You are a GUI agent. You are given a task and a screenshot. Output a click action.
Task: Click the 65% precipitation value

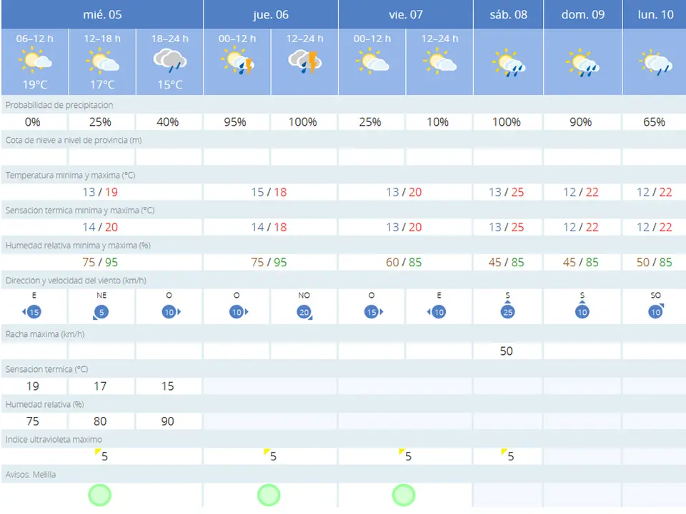[x=654, y=122]
